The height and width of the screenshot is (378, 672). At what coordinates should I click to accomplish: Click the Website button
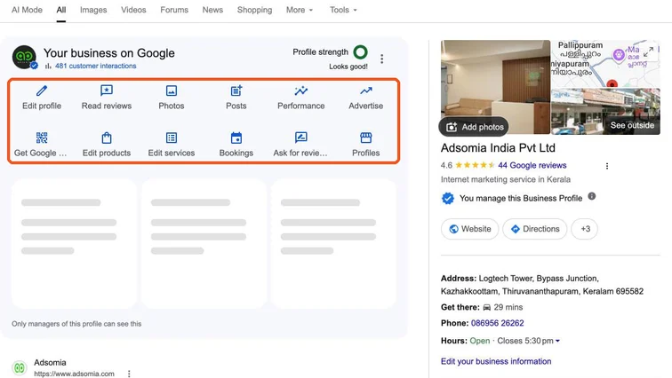tap(469, 229)
